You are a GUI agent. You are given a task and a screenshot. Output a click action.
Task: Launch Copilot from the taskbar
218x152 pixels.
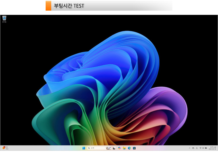pyautogui.click(x=119, y=148)
